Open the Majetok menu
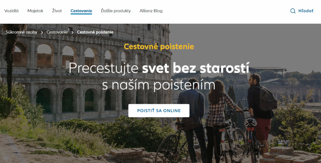This screenshot has height=163, width=321. [35, 11]
